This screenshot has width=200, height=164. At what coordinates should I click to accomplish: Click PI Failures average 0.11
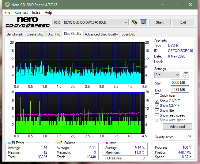[92, 148]
